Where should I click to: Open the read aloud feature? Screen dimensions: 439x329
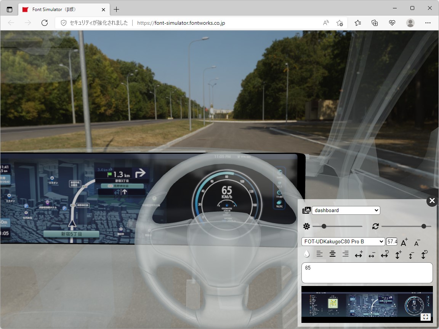click(x=325, y=23)
